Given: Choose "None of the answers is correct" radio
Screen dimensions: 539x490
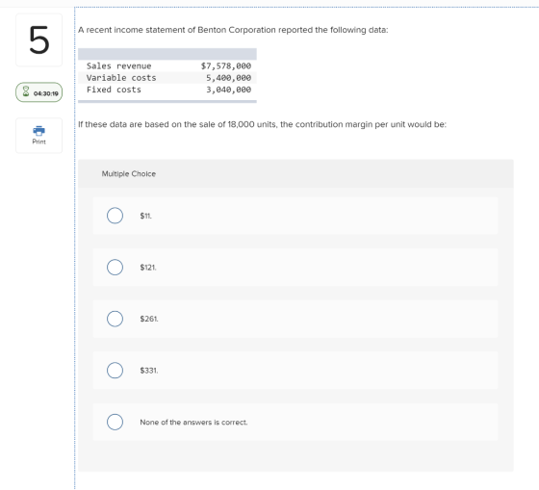Looking at the screenshot, I should [115, 422].
